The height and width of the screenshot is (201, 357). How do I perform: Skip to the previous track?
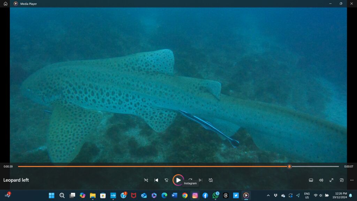156,180
